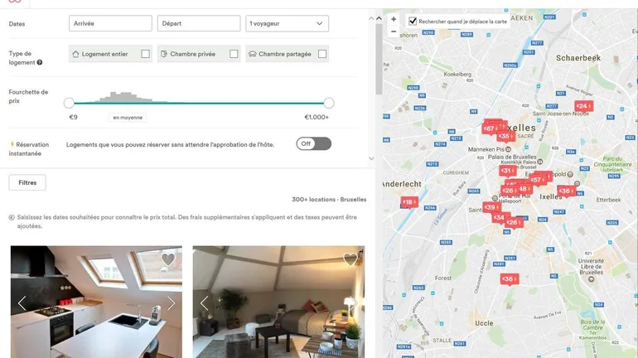Image resolution: width=638 pixels, height=358 pixels.
Task: Zoom out on the map
Action: click(x=394, y=31)
